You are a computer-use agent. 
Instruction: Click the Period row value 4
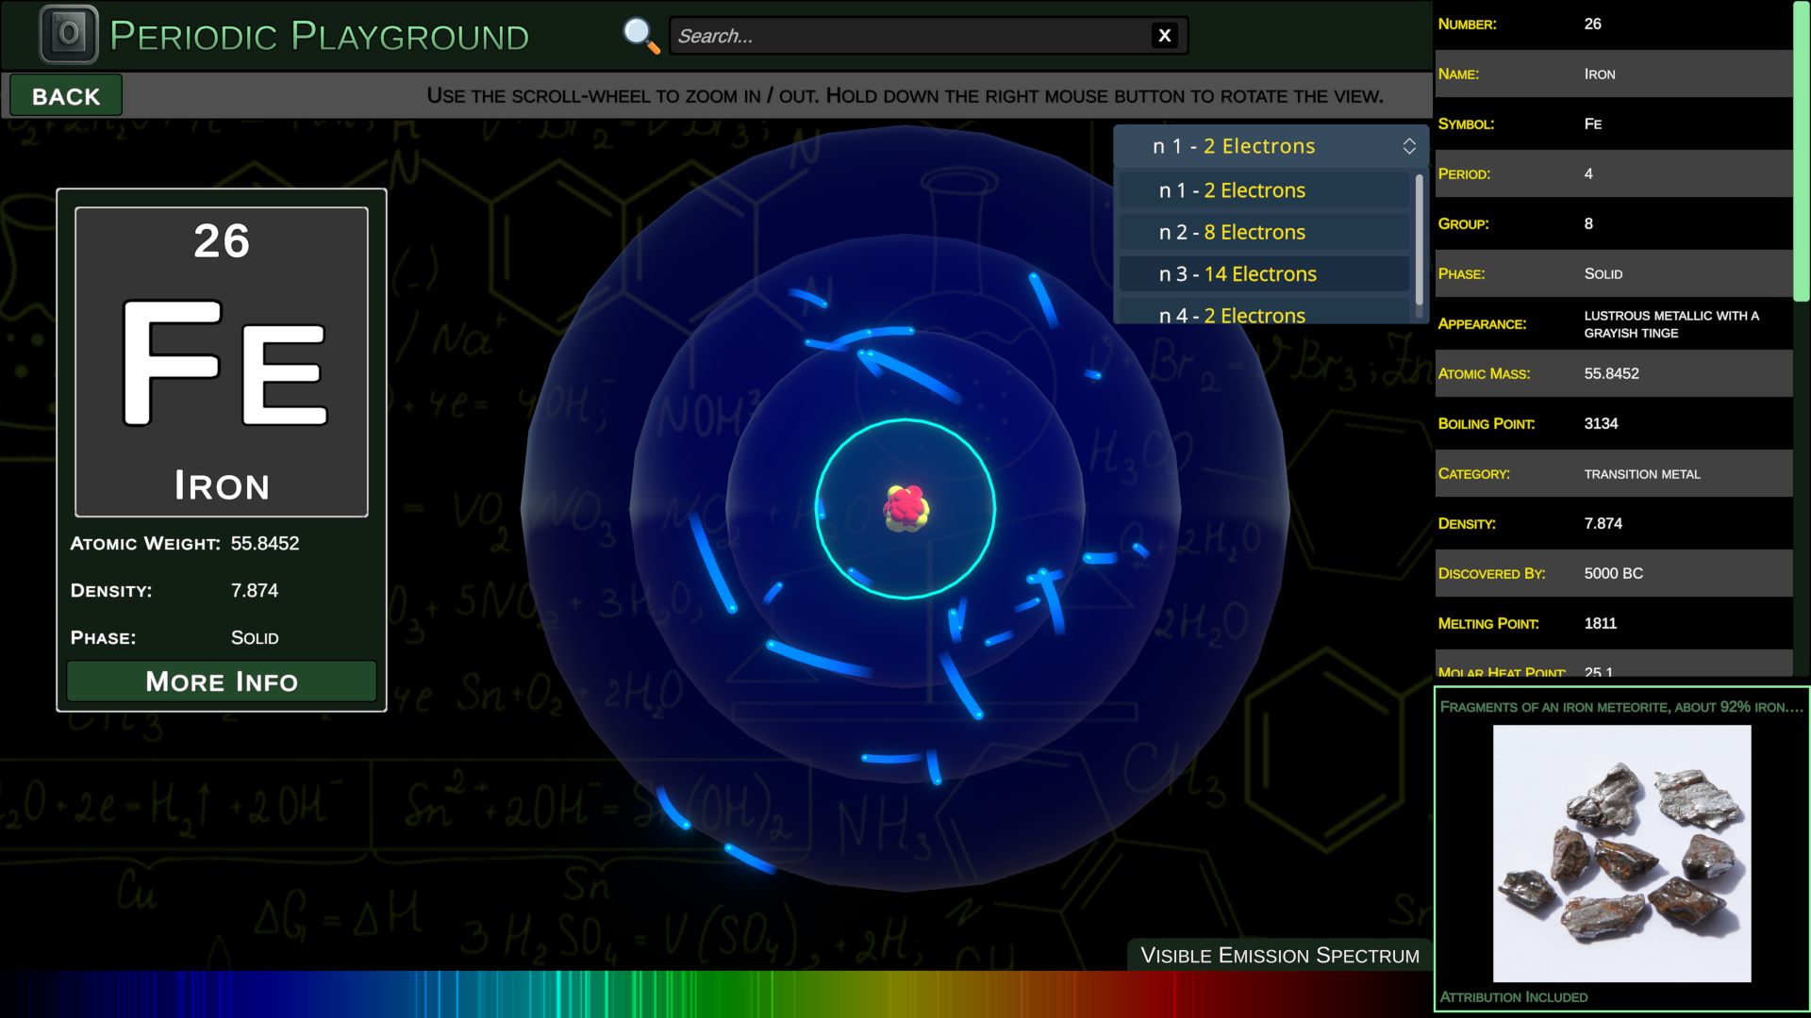click(1588, 174)
